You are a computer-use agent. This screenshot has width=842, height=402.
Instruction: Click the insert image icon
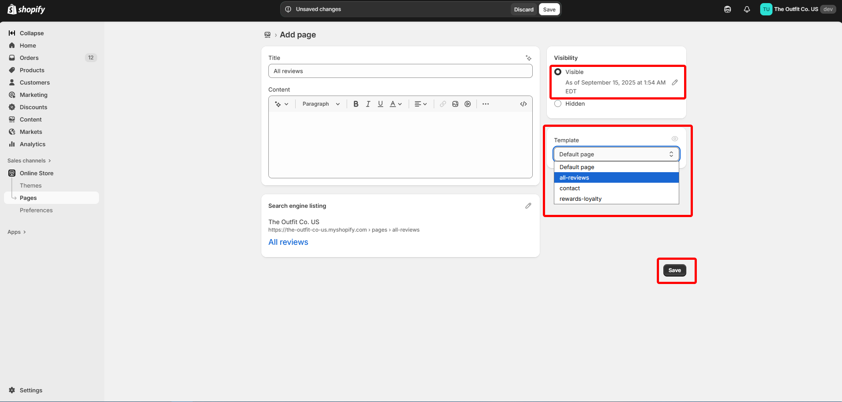pyautogui.click(x=455, y=104)
